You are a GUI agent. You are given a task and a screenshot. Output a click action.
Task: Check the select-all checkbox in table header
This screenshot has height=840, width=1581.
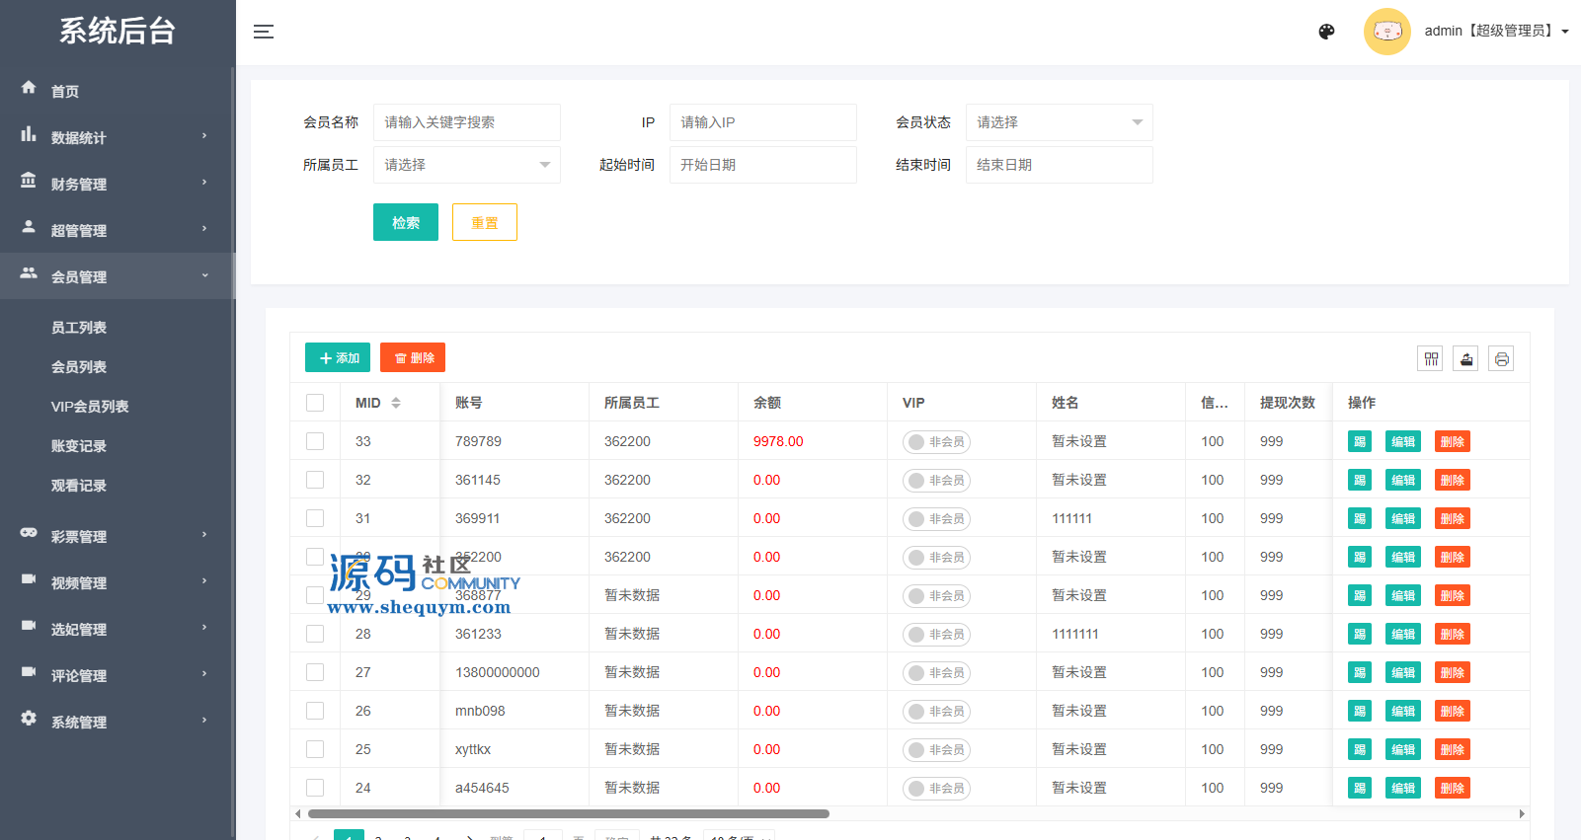[315, 403]
